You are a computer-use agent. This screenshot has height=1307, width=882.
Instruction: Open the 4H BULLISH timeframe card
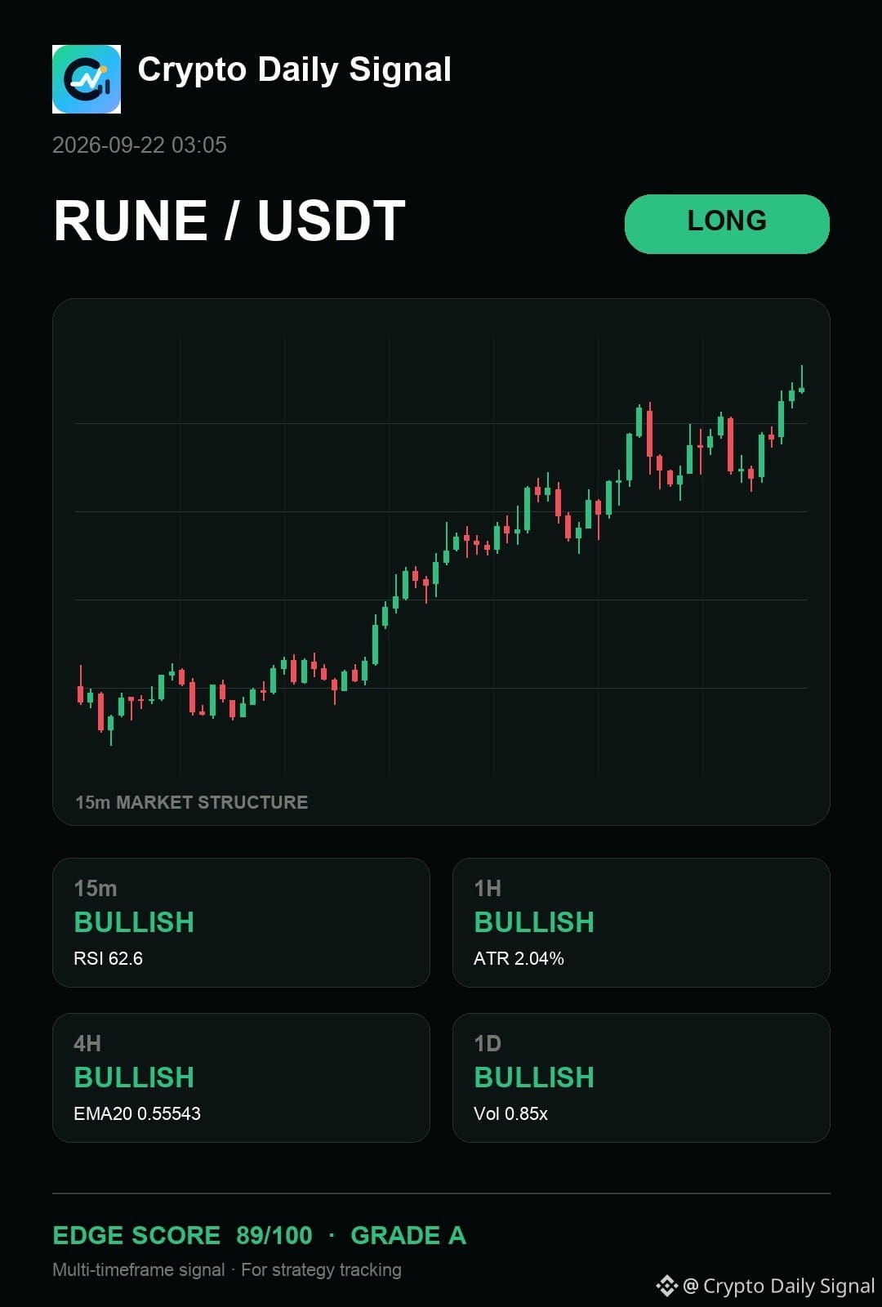(x=241, y=1077)
